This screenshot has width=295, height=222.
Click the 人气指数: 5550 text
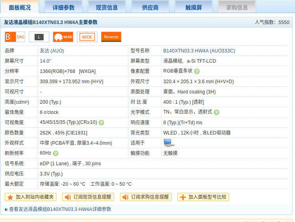pos(272,22)
